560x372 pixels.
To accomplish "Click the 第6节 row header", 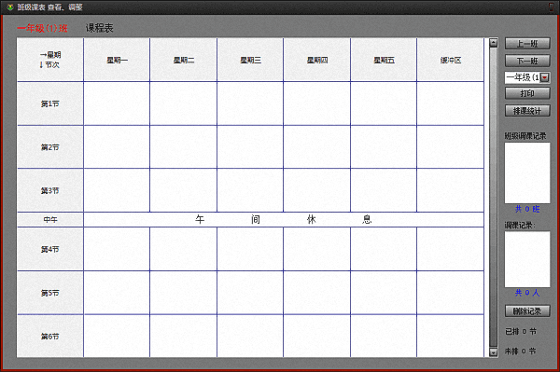I will pyautogui.click(x=50, y=336).
